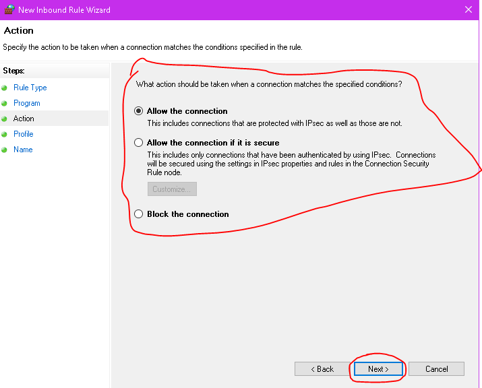The height and width of the screenshot is (388, 482).
Task: Close the New Inbound Rule Wizard
Action: click(x=468, y=9)
